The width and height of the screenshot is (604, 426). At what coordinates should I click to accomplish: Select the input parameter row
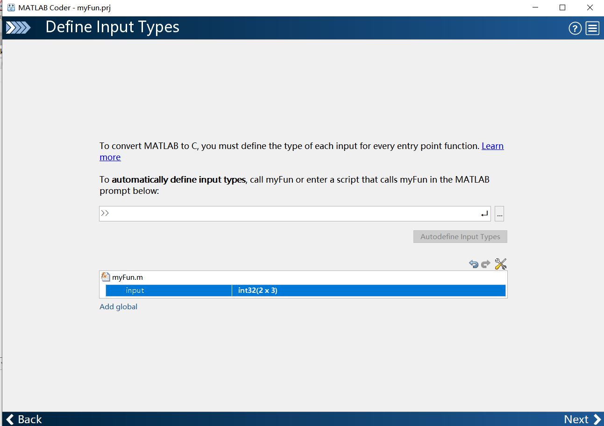(306, 291)
